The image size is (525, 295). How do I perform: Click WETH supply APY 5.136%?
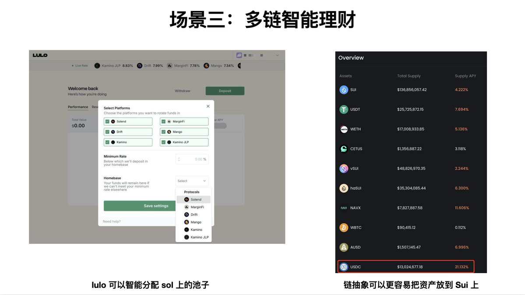(x=462, y=129)
